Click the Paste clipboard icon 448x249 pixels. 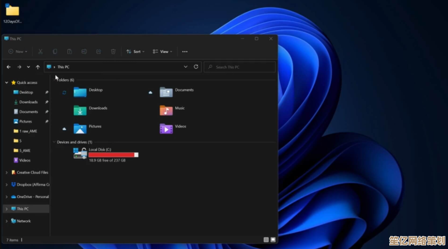click(69, 52)
